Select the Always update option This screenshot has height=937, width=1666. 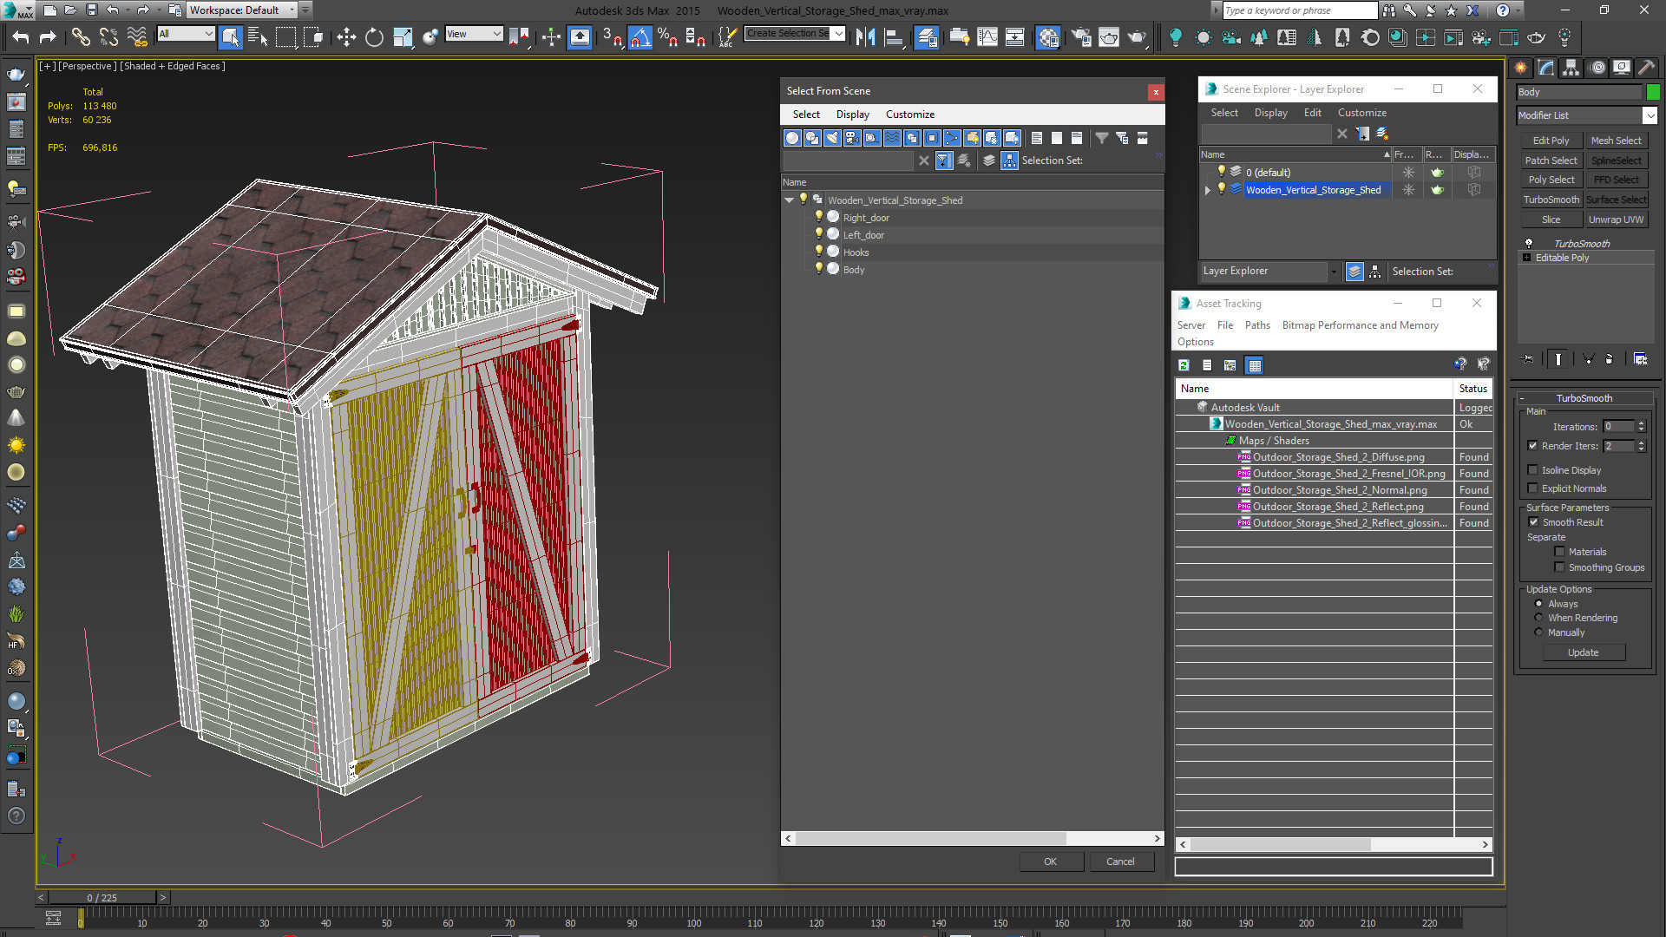click(x=1539, y=604)
